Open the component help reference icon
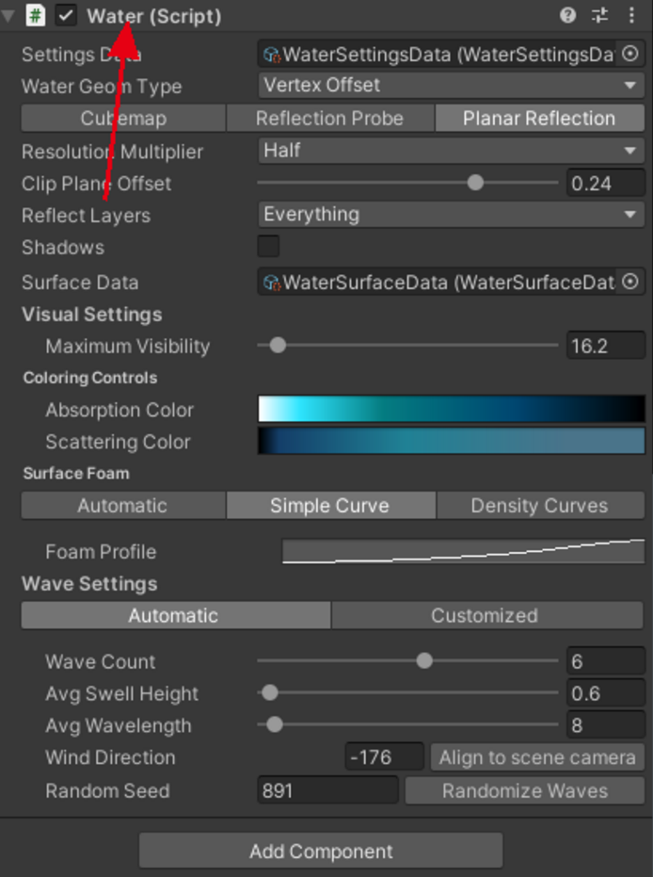Screen dimensions: 653x877 (567, 15)
